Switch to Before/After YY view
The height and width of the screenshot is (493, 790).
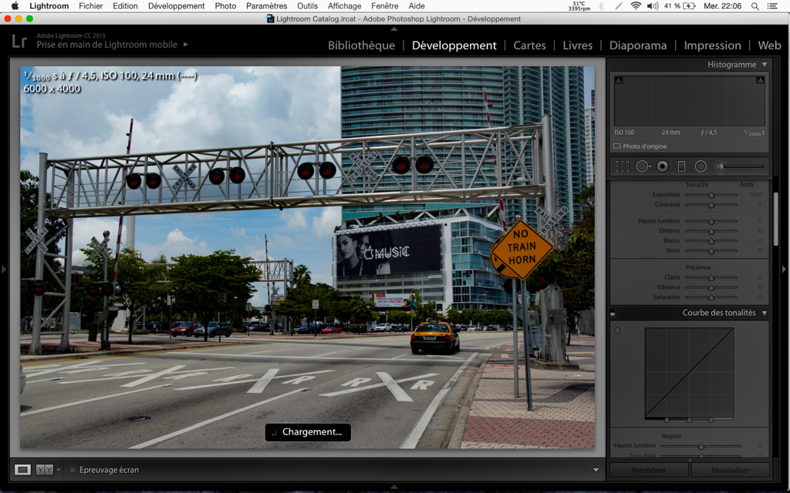[45, 470]
